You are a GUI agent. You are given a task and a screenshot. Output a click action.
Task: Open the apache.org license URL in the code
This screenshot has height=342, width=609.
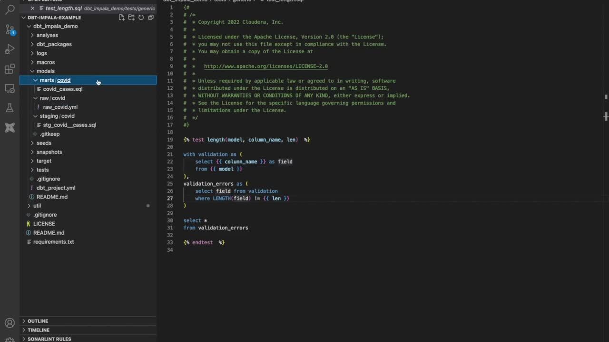point(265,66)
